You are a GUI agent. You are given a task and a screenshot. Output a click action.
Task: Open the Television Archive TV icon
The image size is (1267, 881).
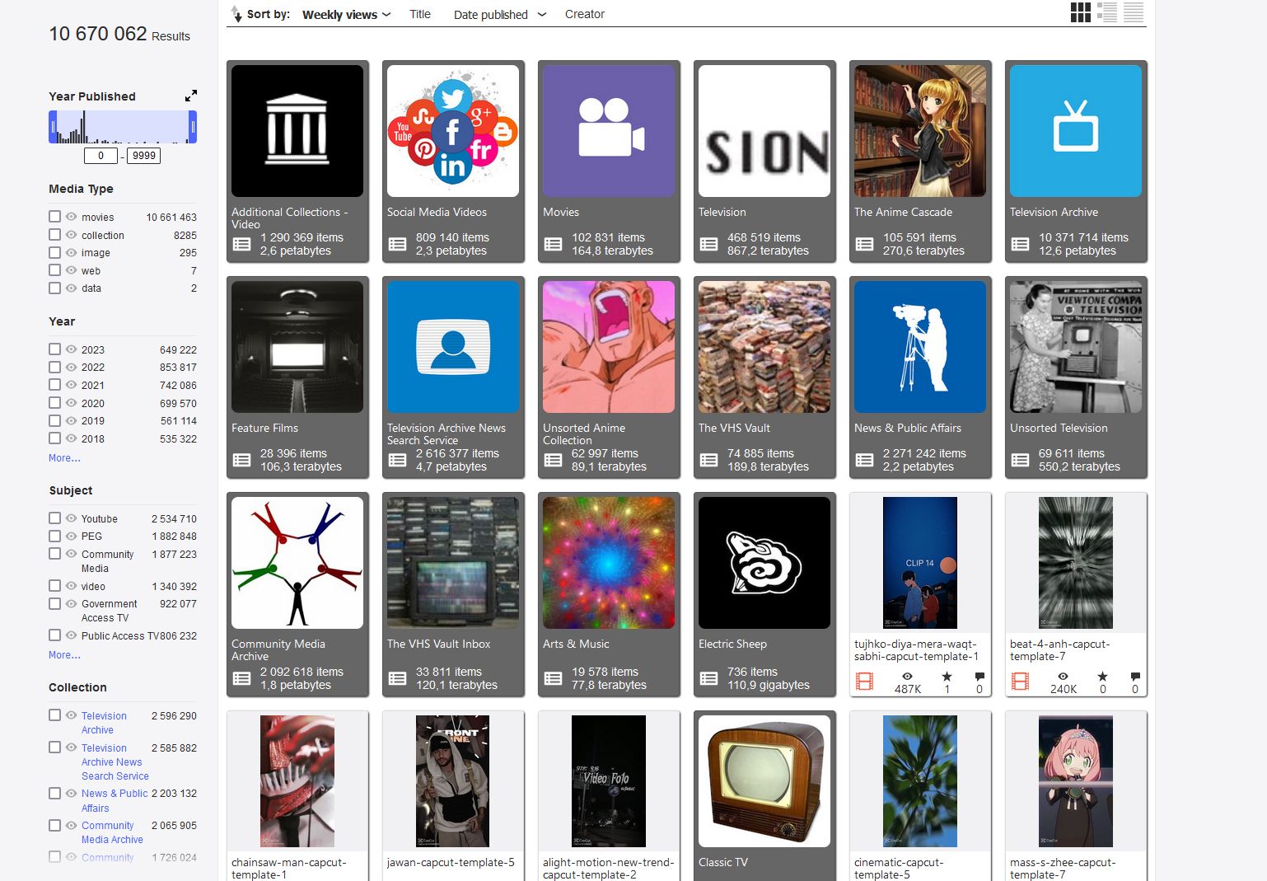click(1075, 131)
